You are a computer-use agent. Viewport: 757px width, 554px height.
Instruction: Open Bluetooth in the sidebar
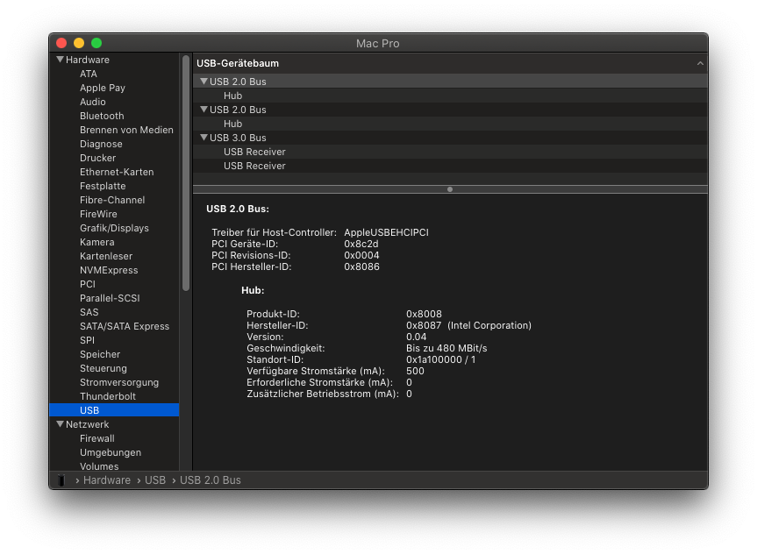pos(102,116)
